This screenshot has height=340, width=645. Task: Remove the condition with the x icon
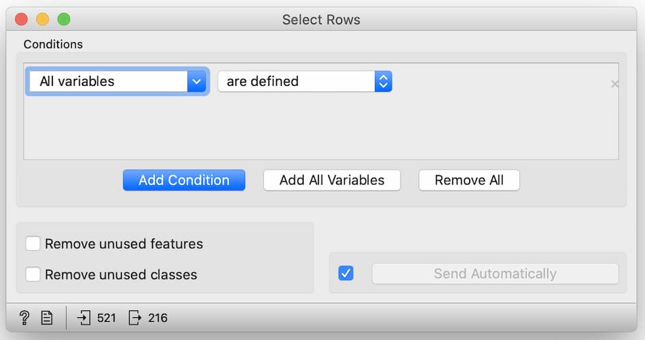click(x=615, y=84)
